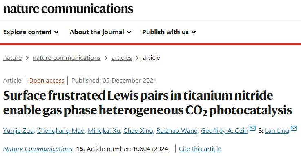Click the Open access link
301x156 pixels.
pos(46,81)
